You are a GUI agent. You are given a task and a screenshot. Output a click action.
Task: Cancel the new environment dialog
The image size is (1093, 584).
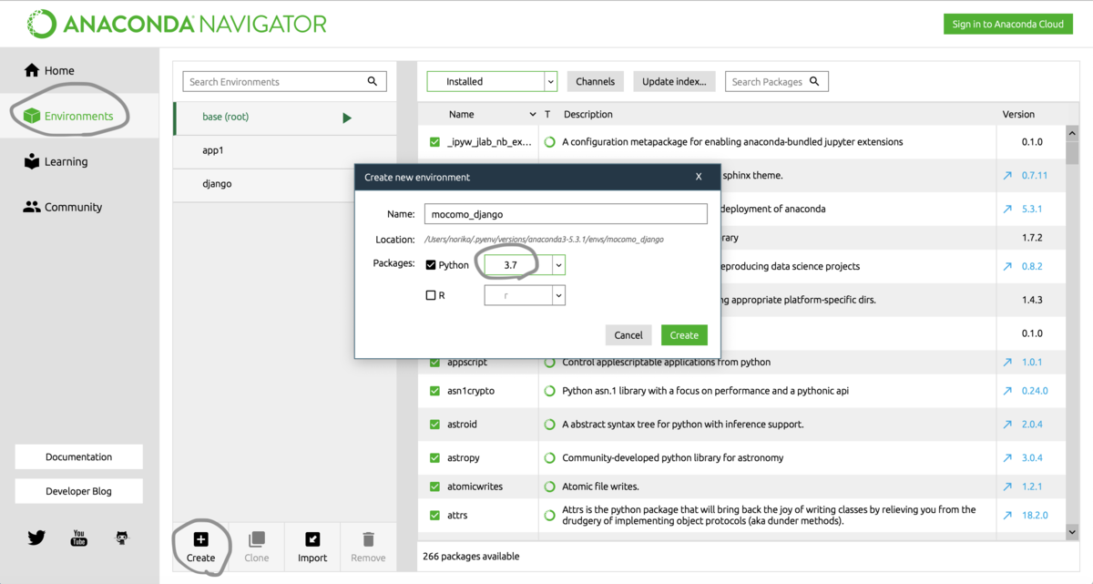pyautogui.click(x=628, y=334)
